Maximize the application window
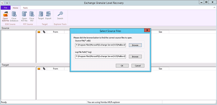The height and width of the screenshot is (105, 217). click(x=206, y=2)
